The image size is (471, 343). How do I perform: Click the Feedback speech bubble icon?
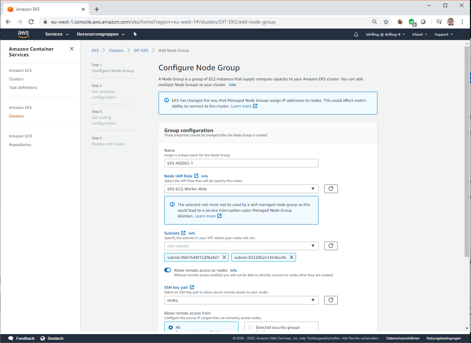pyautogui.click(x=11, y=338)
